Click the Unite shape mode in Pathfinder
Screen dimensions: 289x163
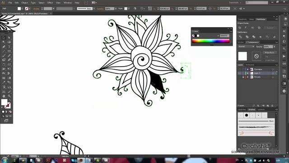[240, 28]
